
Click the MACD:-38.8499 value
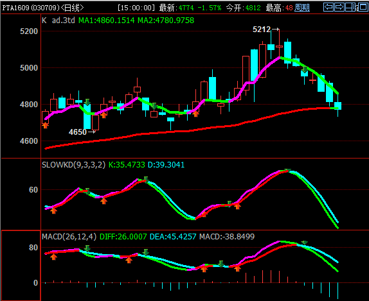click(227, 236)
